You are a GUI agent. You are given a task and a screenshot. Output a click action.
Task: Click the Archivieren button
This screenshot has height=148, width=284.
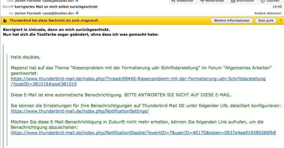(x=243, y=1)
